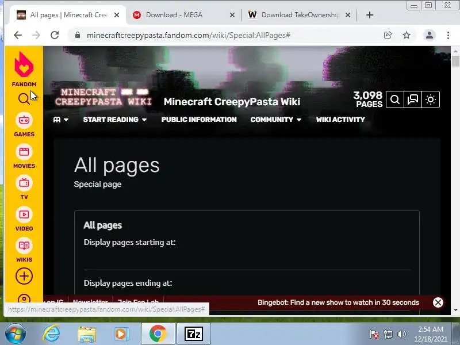The width and height of the screenshot is (460, 345).
Task: Open the wiki discussions icon
Action: coord(413,99)
